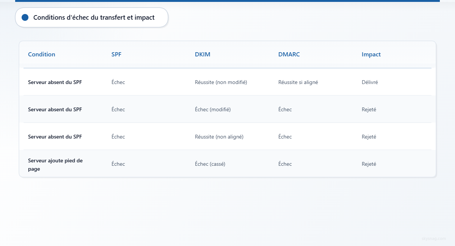Select the "Serveur ajoute pied de page" cell
455x246 pixels.
pos(55,165)
